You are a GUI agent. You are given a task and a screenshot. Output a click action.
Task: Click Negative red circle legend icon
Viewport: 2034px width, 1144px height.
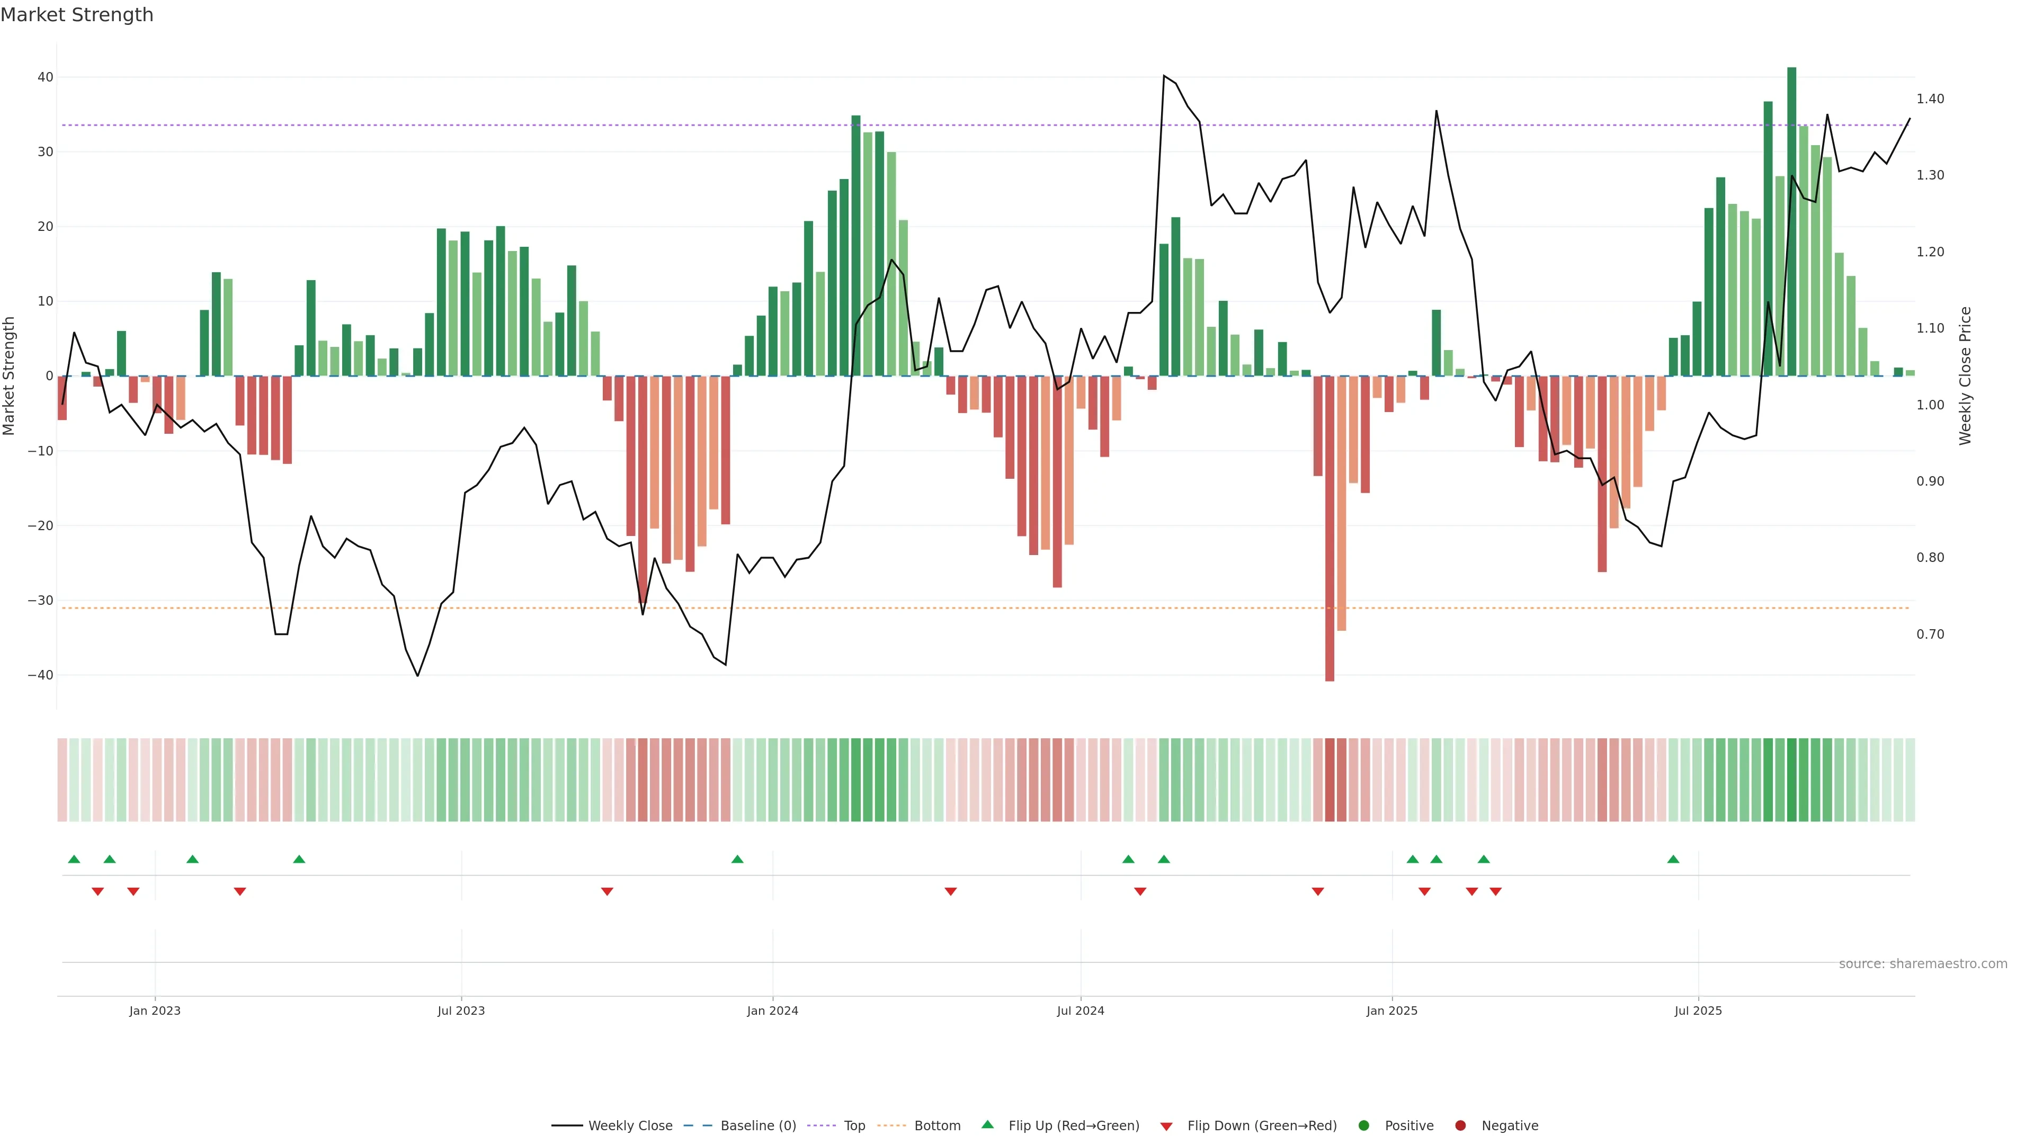1460,1126
